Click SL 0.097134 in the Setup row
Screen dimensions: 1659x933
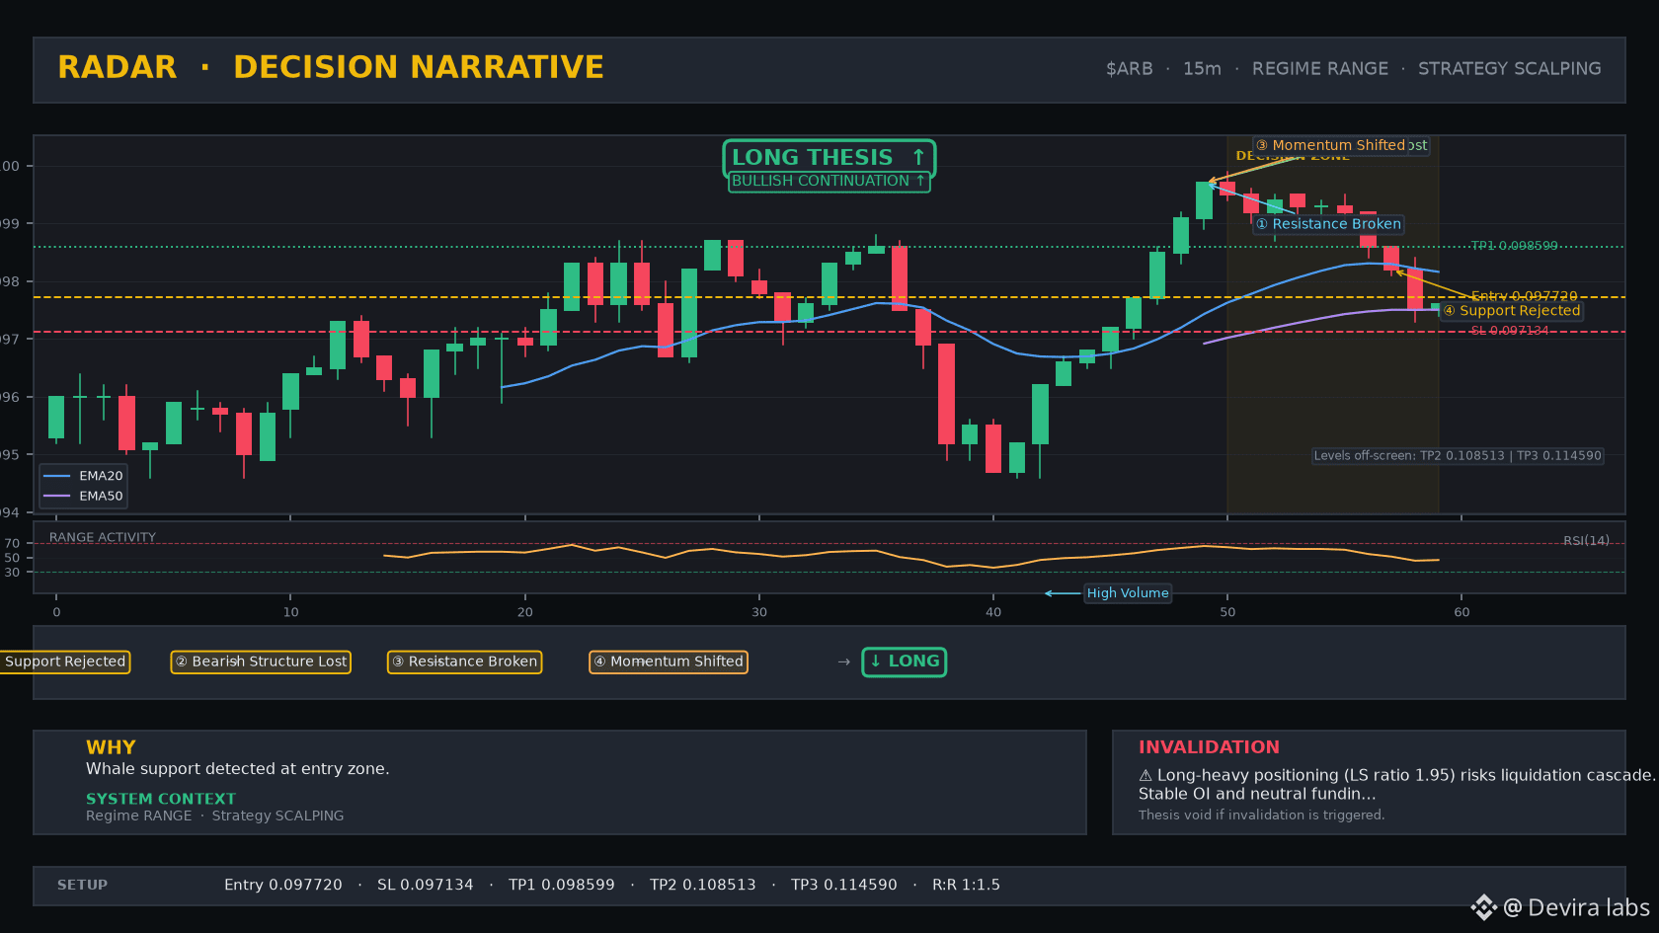pyautogui.click(x=426, y=885)
